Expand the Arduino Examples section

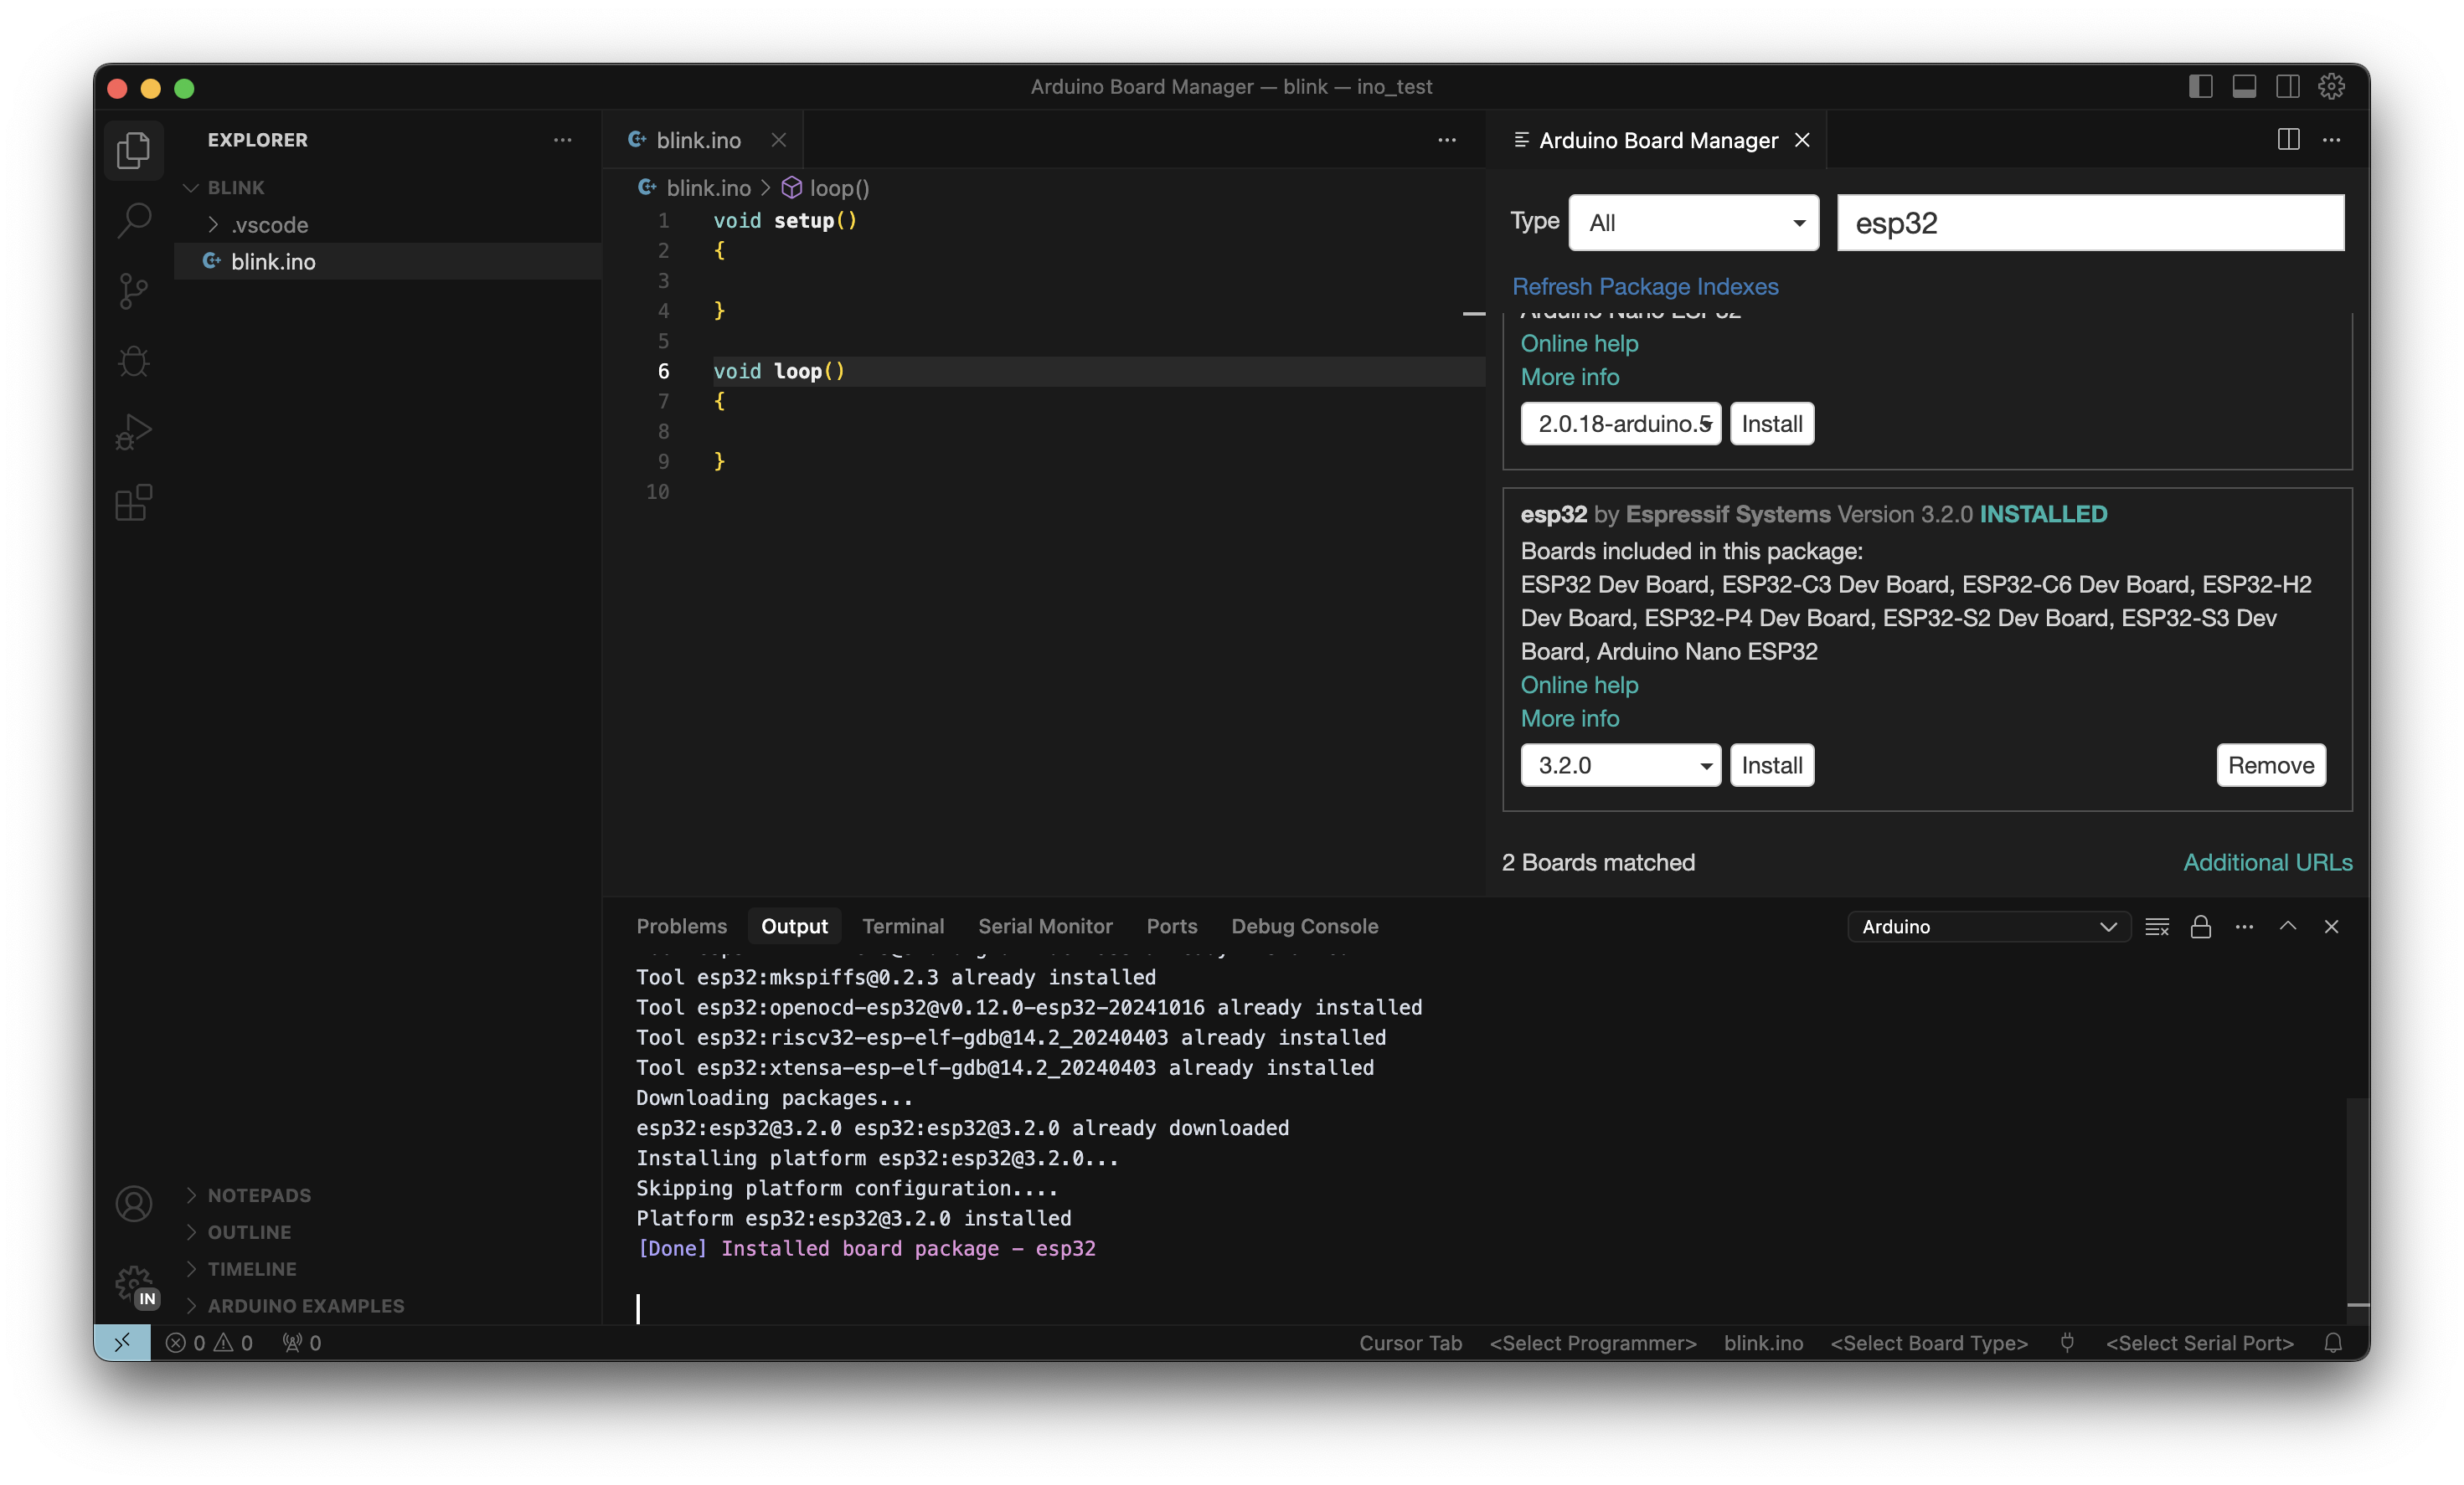click(x=305, y=1305)
